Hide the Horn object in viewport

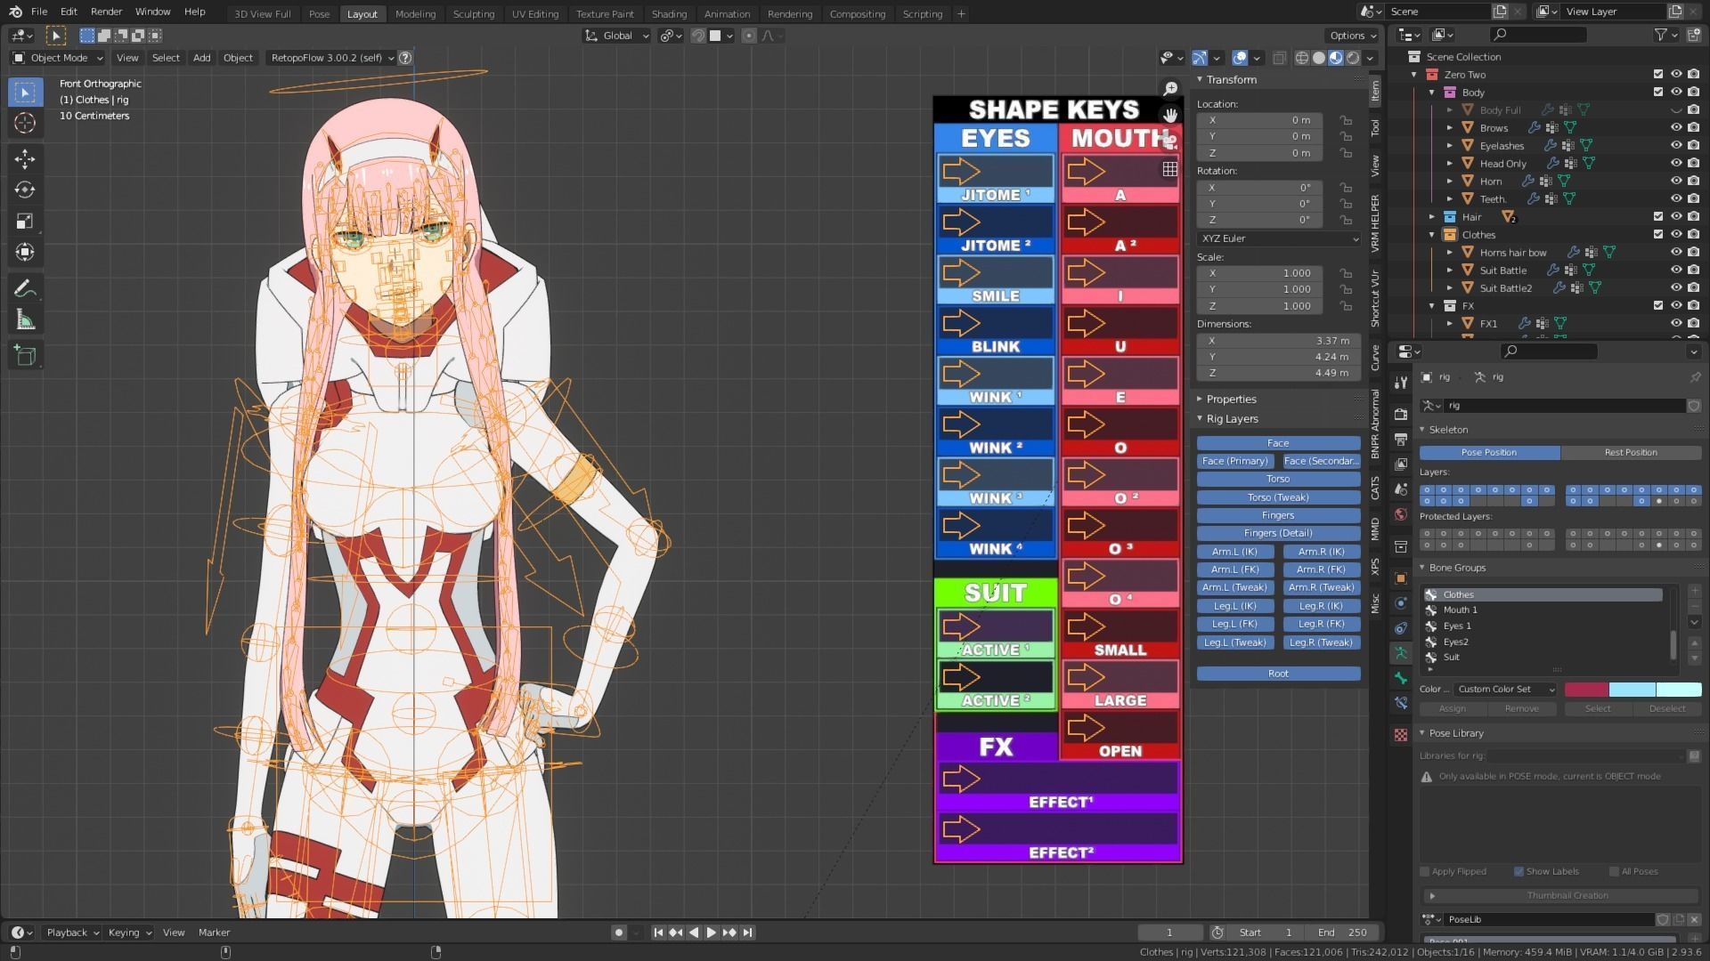point(1675,182)
